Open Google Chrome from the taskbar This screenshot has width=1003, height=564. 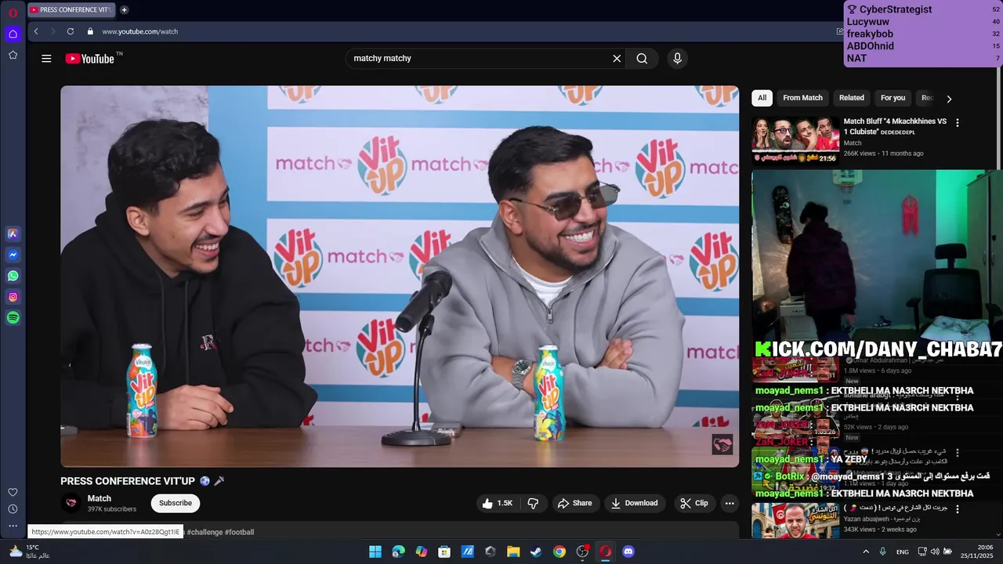[x=559, y=551]
